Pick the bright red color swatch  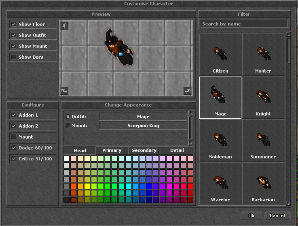click(x=190, y=186)
